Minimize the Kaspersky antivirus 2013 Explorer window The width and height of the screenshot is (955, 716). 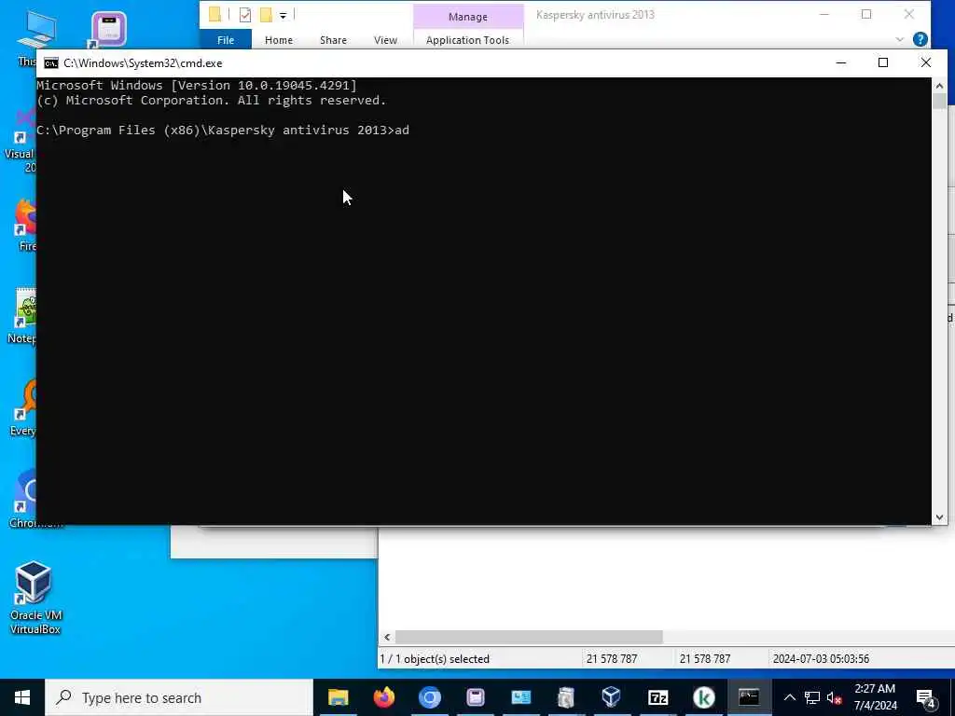824,15
